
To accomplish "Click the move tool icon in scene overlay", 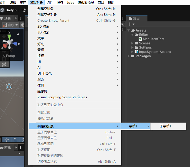I will tap(7, 140).
